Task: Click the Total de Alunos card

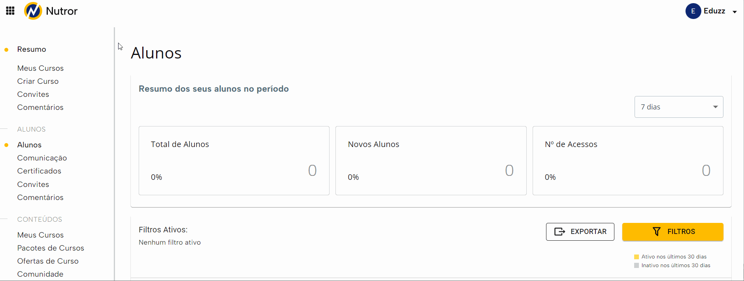Action: click(x=234, y=160)
